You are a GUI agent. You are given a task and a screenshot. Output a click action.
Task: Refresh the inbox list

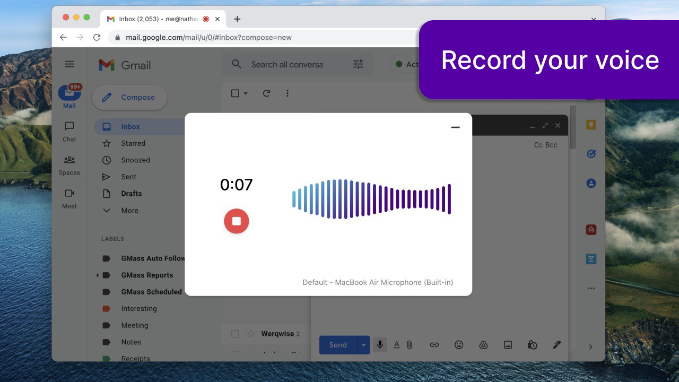click(266, 93)
